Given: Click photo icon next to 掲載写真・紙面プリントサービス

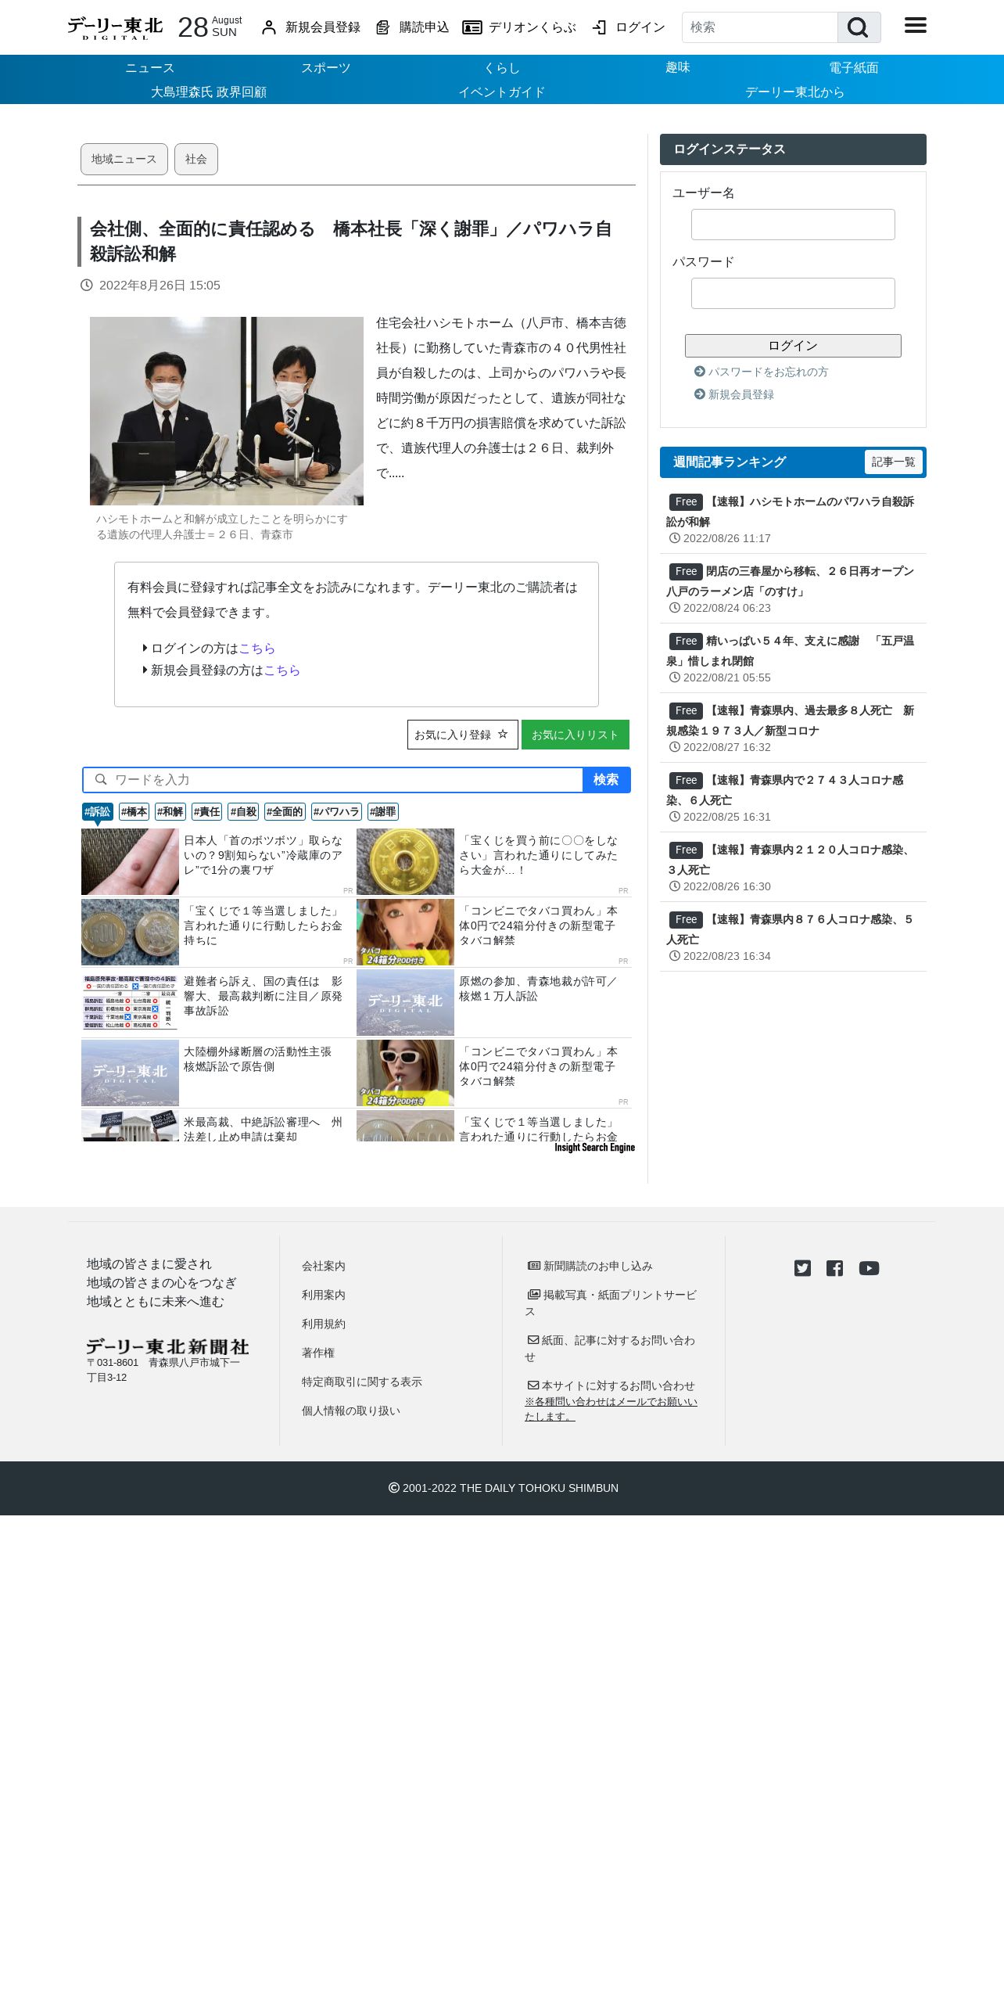Looking at the screenshot, I should (x=534, y=1294).
